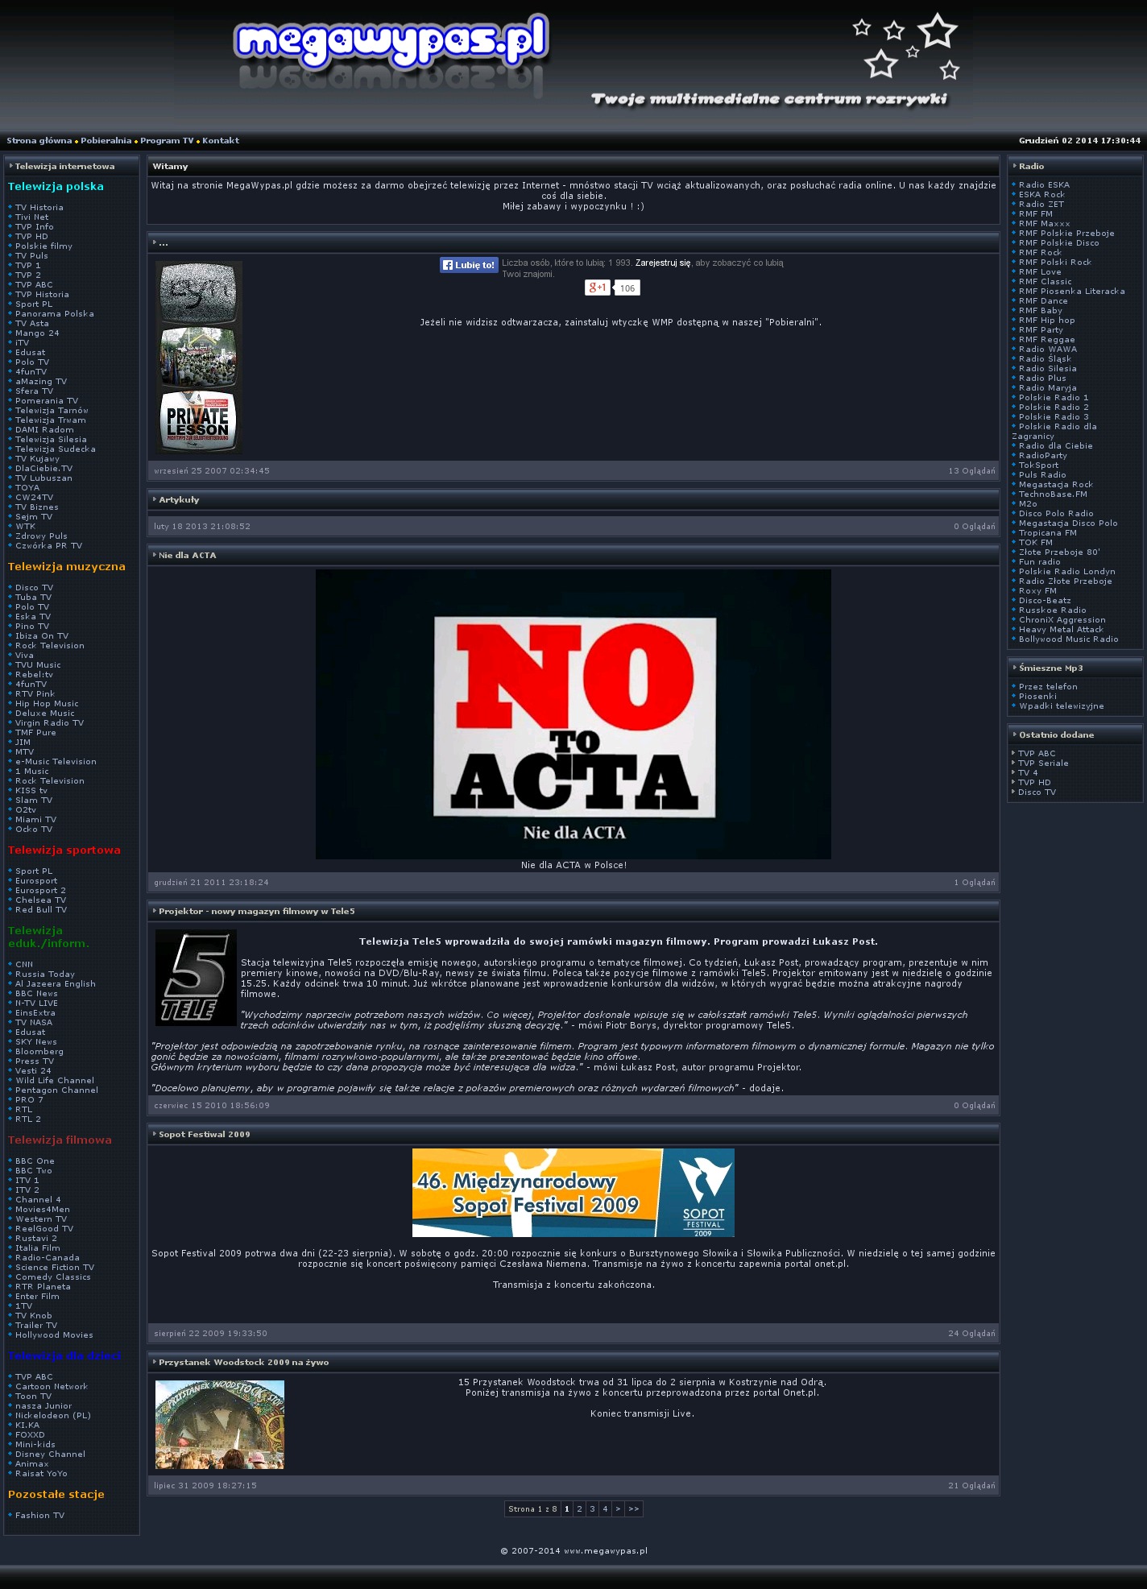
Task: Open the Kontakt page
Action: (221, 141)
